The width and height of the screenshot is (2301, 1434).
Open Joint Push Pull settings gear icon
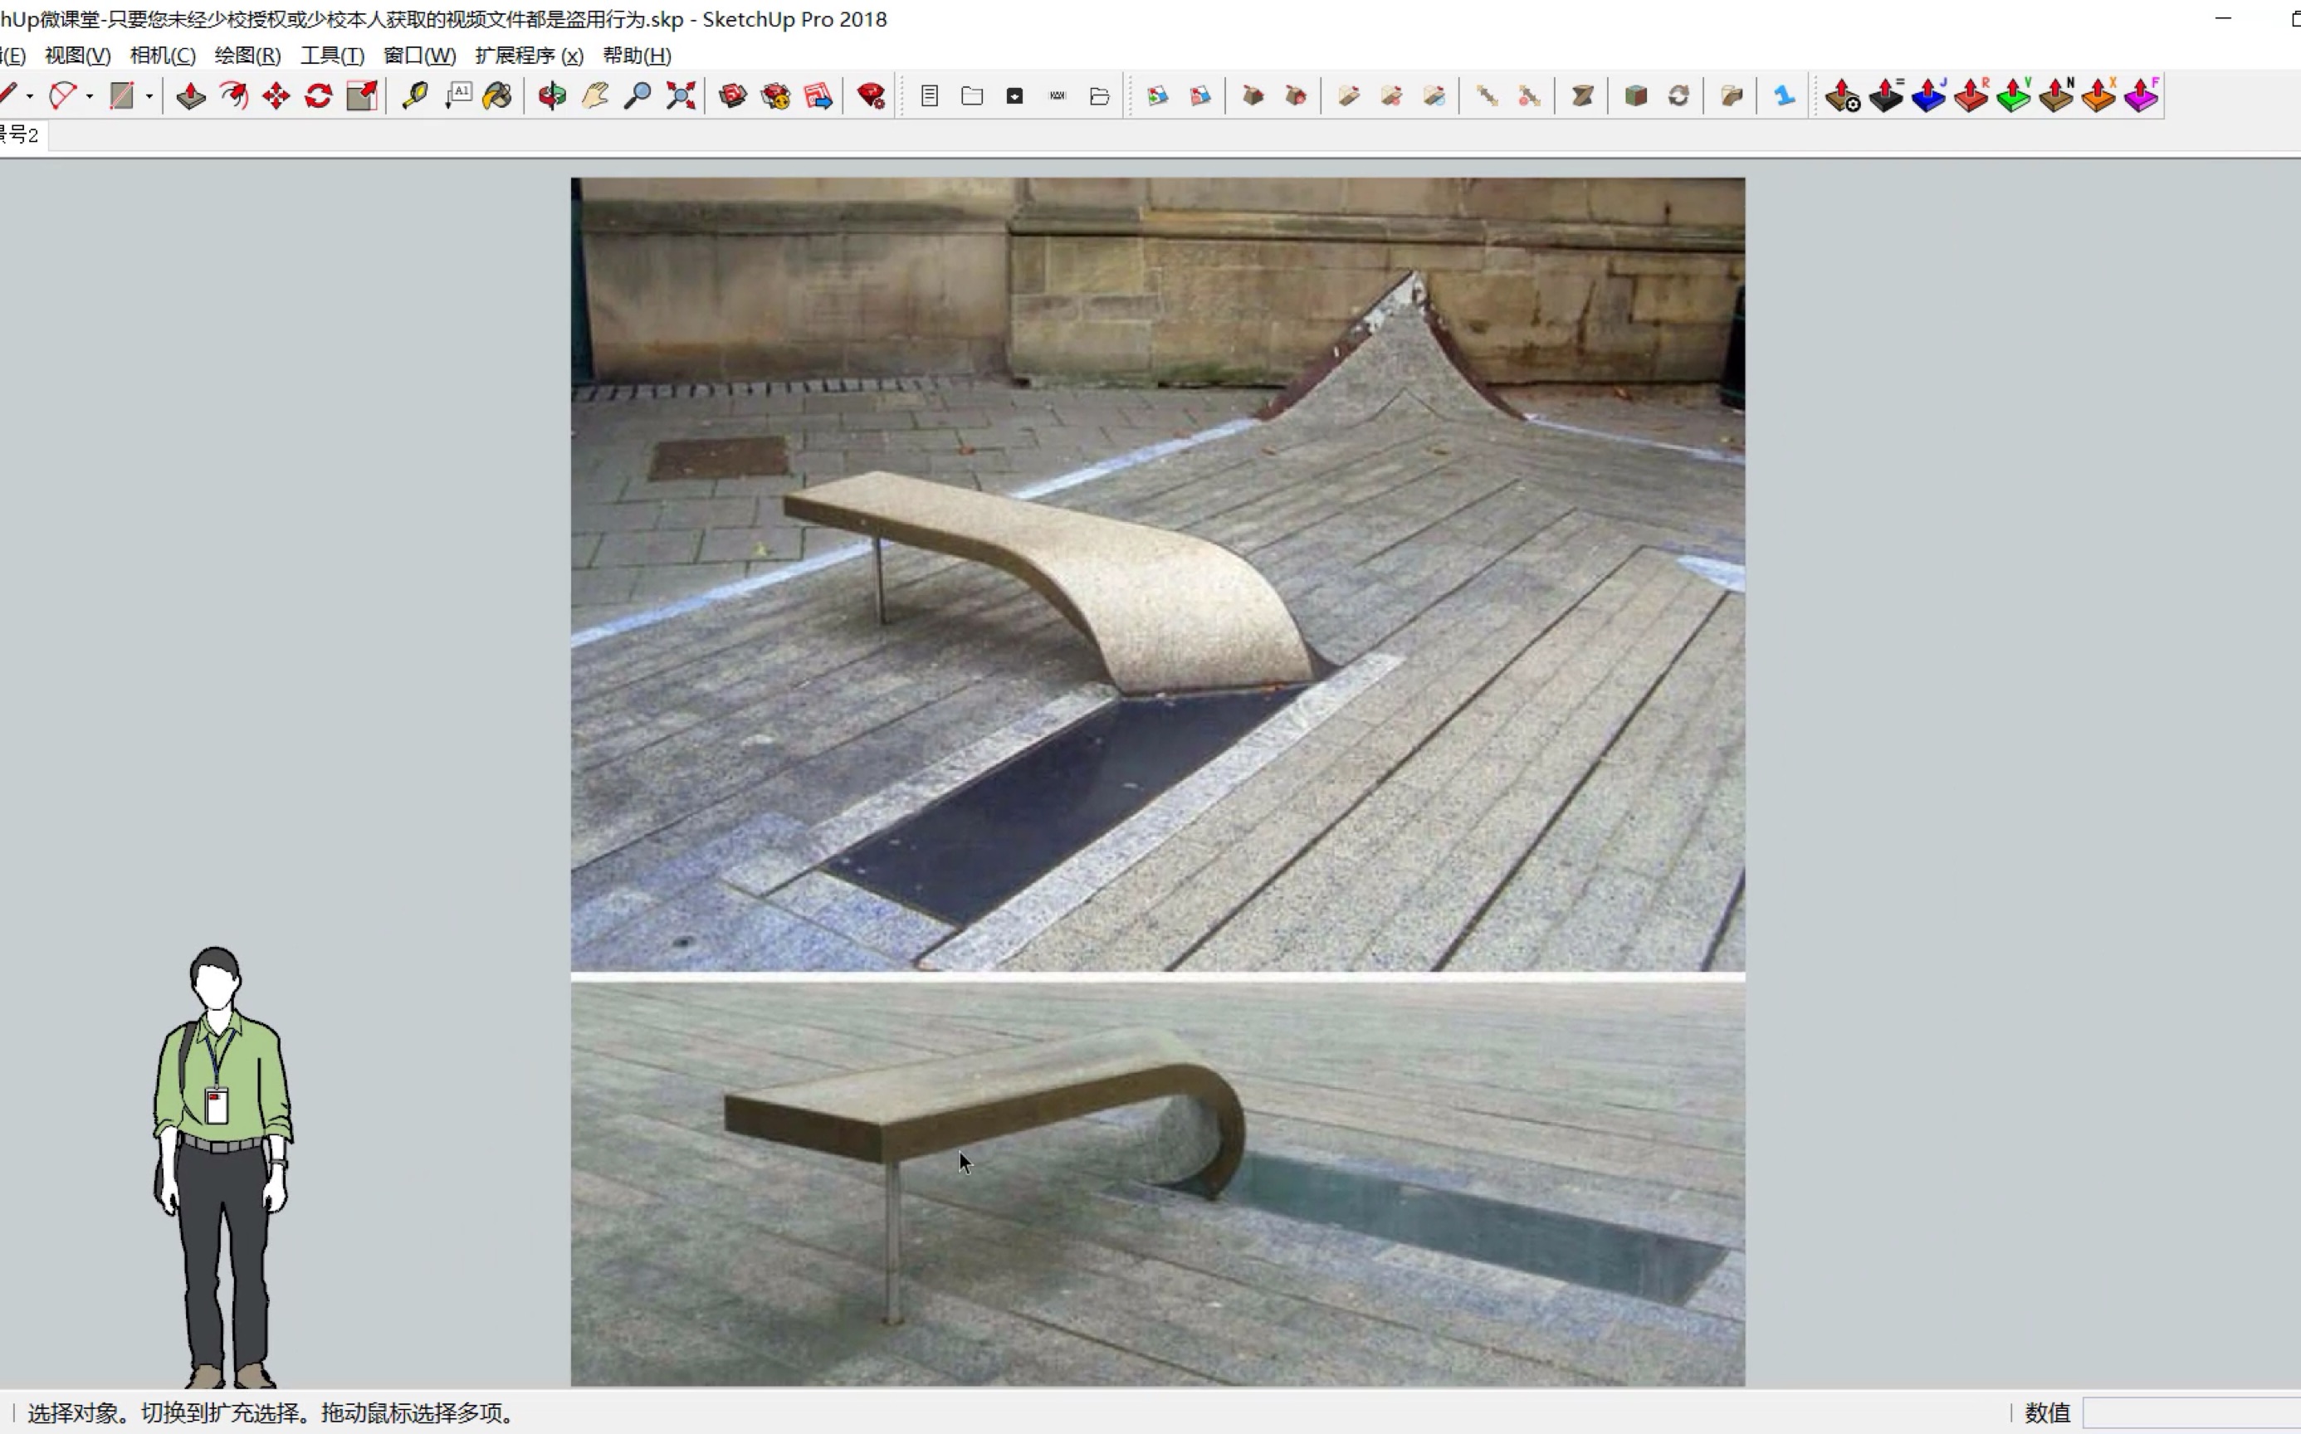pyautogui.click(x=1843, y=95)
